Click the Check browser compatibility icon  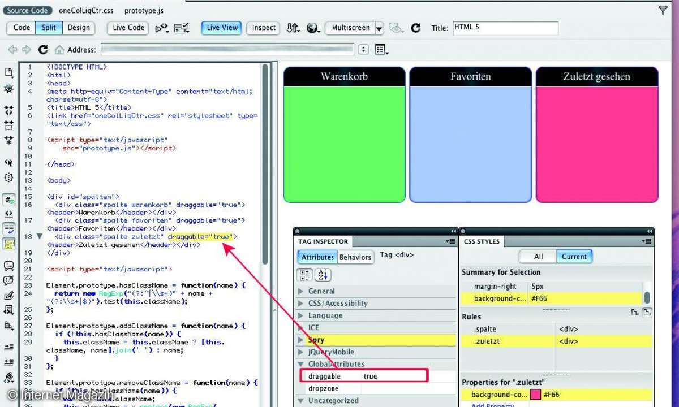182,28
